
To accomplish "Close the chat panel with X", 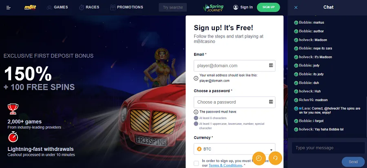I will coord(296,7).
